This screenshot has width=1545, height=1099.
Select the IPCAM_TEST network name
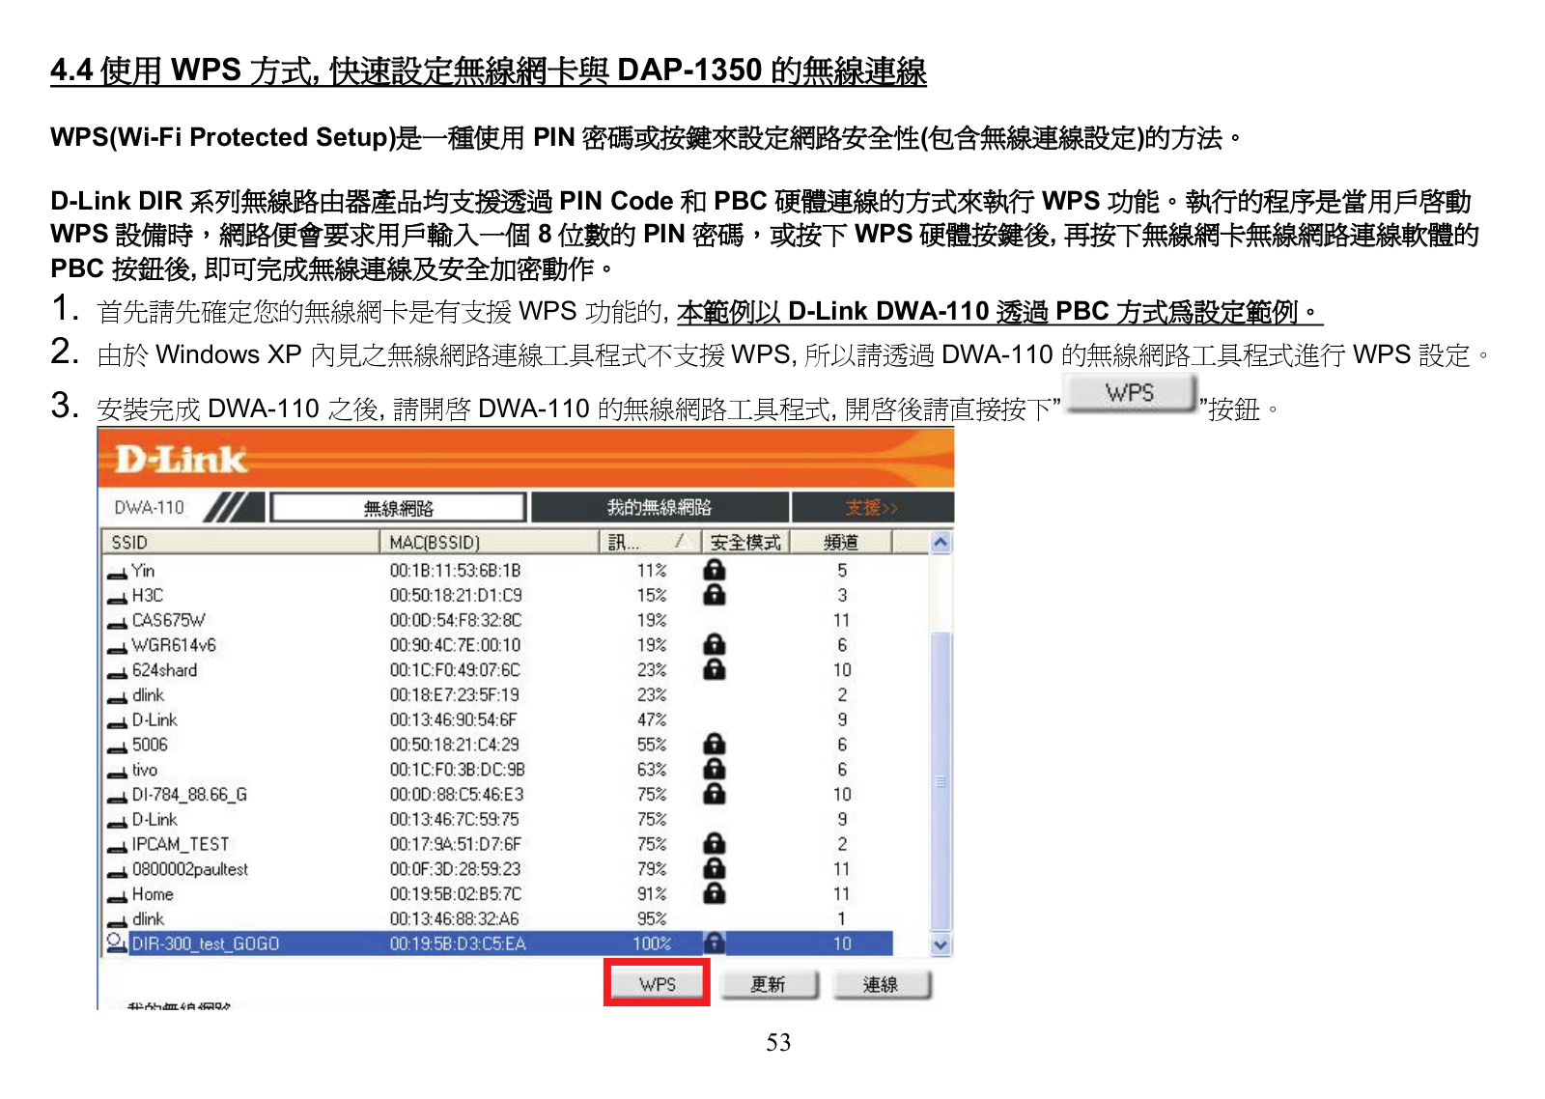(x=181, y=844)
